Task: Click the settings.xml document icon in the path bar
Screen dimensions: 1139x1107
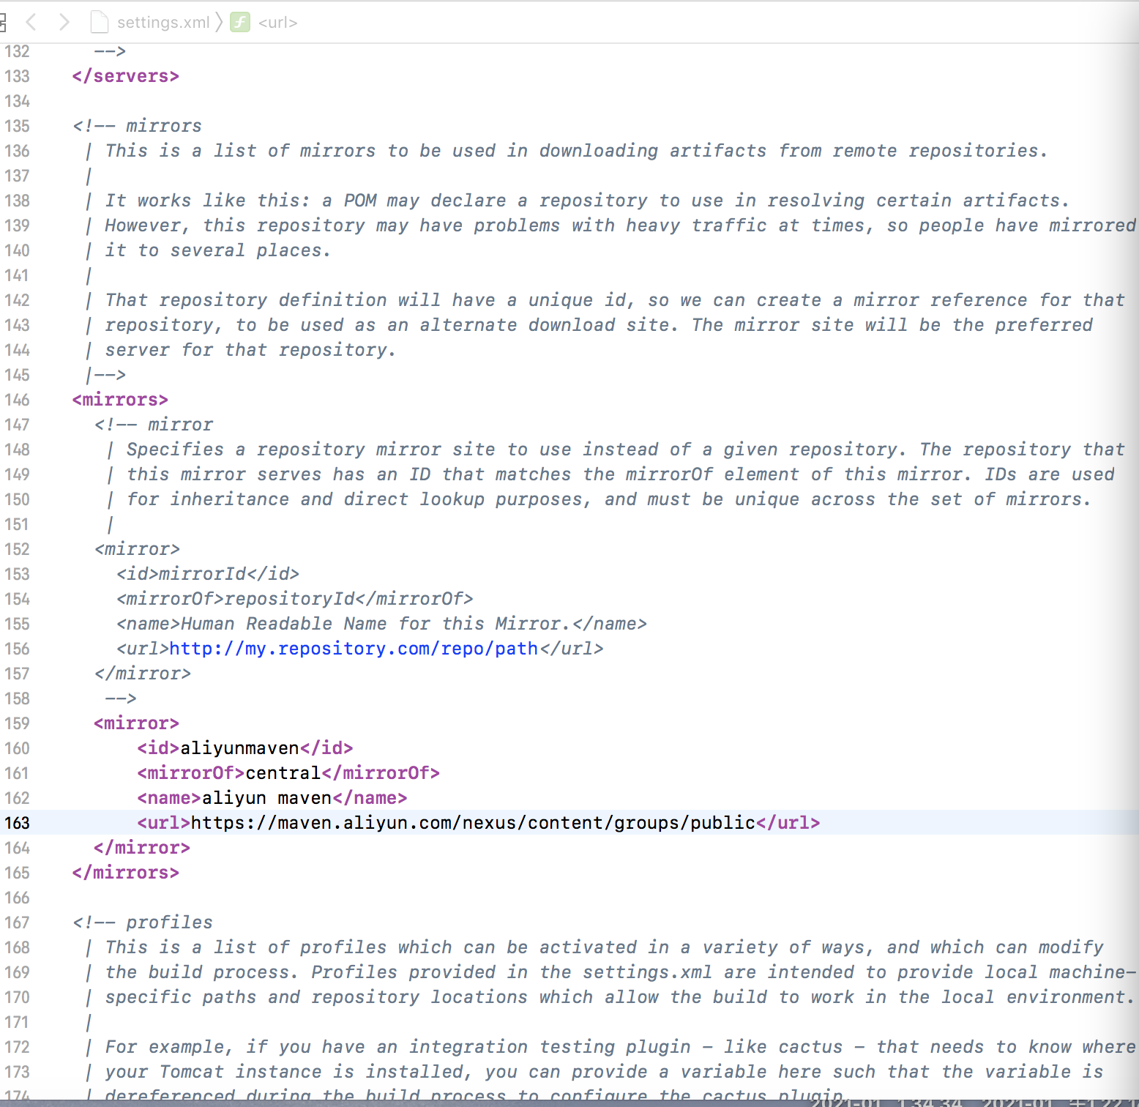Action: [99, 22]
